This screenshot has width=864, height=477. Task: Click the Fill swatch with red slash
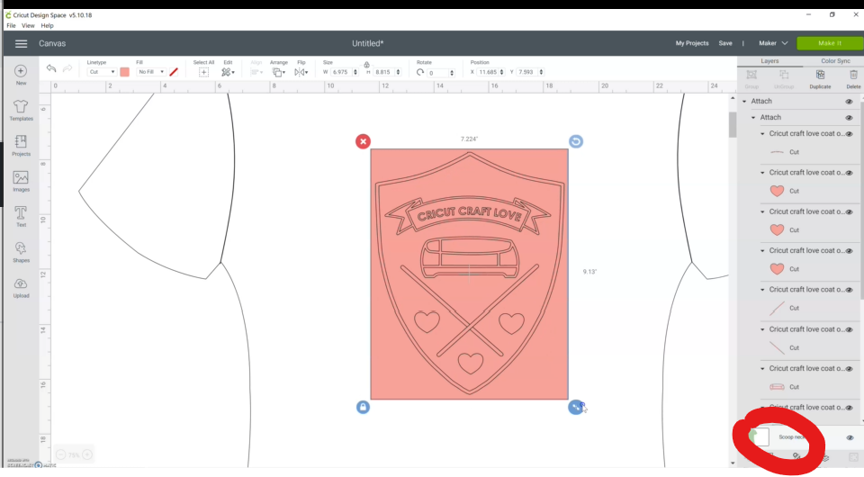click(174, 72)
